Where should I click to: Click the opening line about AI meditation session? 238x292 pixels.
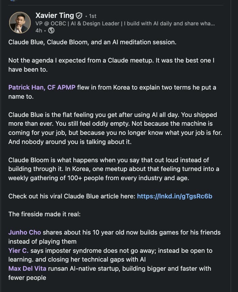pyautogui.click(x=92, y=42)
